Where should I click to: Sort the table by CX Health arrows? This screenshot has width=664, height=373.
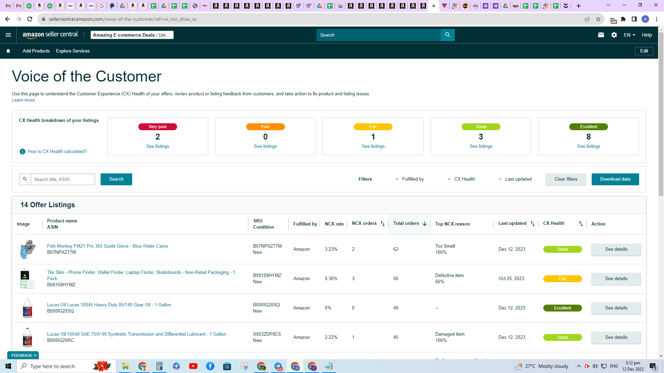coord(581,224)
